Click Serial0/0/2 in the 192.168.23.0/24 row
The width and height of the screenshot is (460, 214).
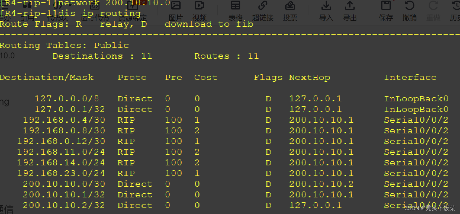coord(416,173)
